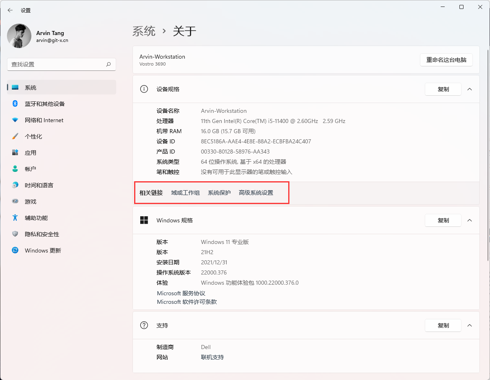Screen dimensions: 490x380
Task: Click Arvin-Workstation computer name in top card
Action: [162, 57]
